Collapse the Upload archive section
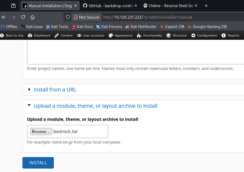Screen dimensions: 244x172 [95, 106]
